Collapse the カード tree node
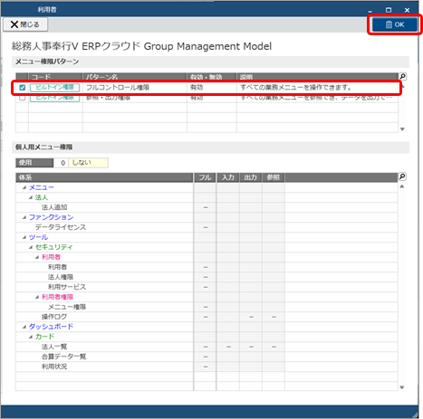Viewport: 423px width, 419px height. coord(31,337)
